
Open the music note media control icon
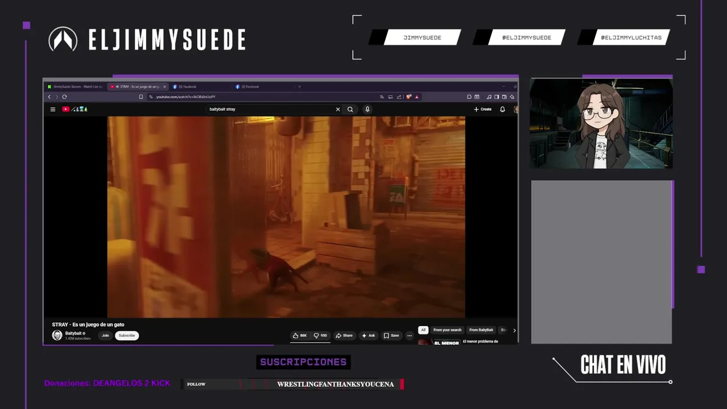pyautogui.click(x=489, y=97)
